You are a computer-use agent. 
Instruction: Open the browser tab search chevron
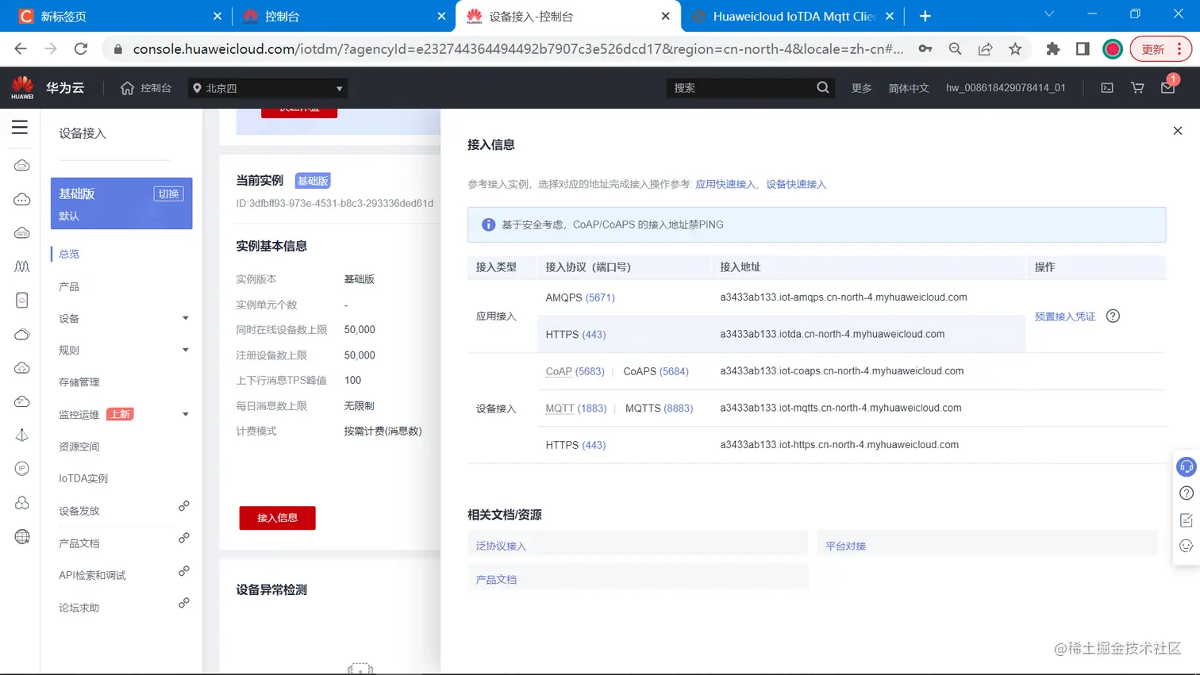point(1049,14)
